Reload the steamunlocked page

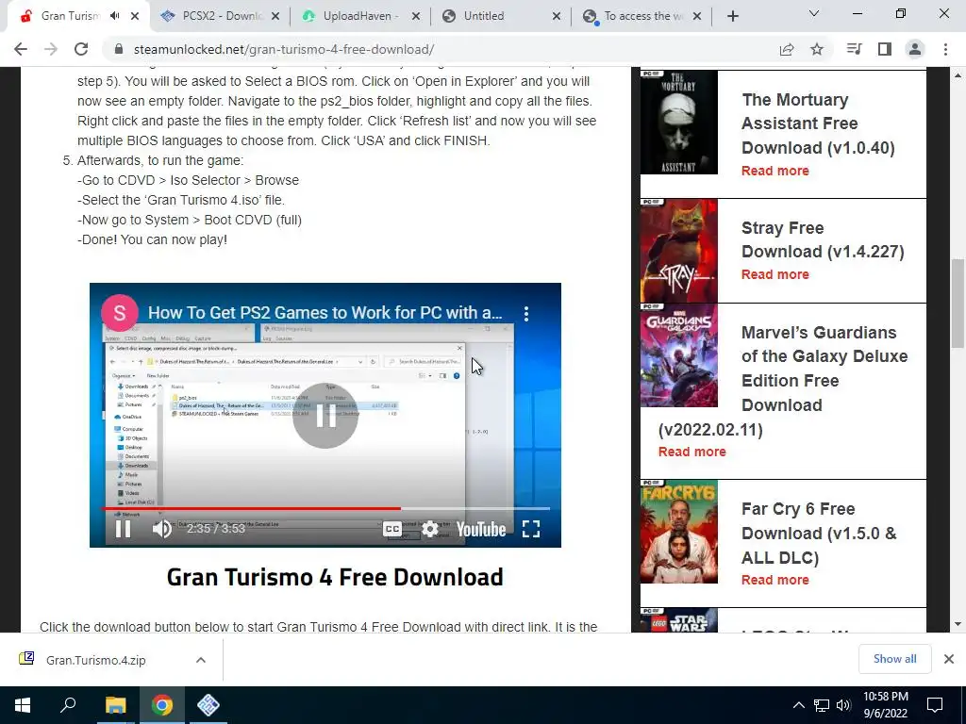(x=81, y=49)
